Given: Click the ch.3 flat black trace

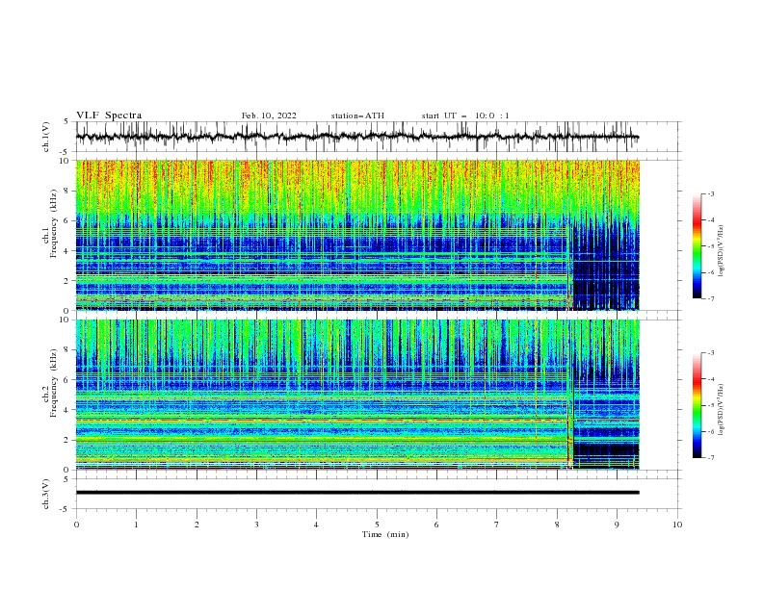Looking at the screenshot, I should [357, 493].
